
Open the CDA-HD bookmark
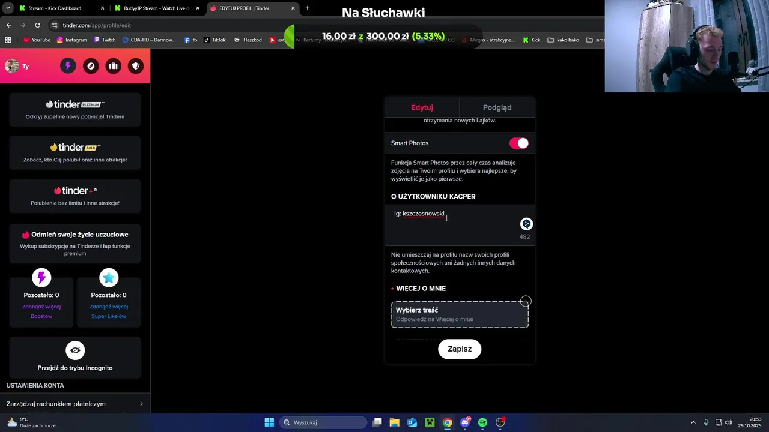point(148,40)
